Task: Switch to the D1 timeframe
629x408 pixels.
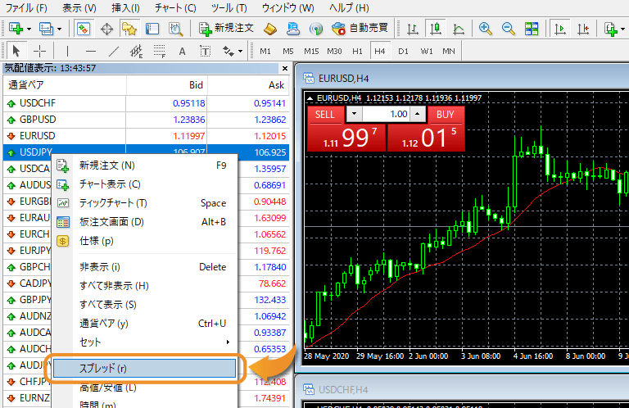Action: point(403,51)
